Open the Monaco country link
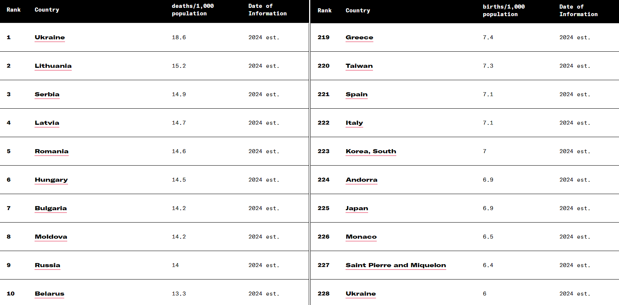 (361, 237)
